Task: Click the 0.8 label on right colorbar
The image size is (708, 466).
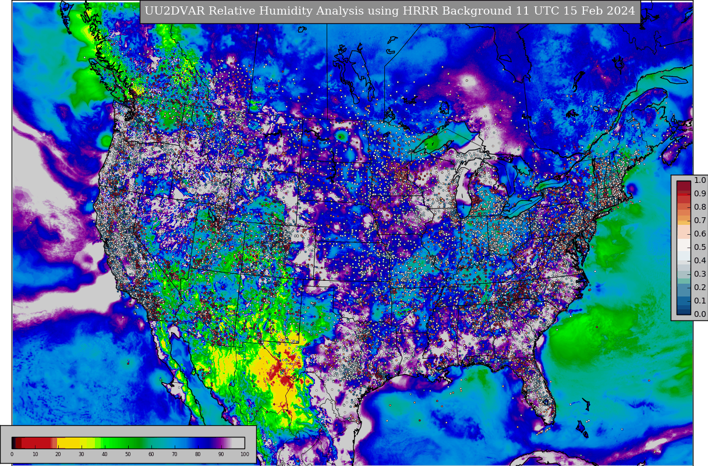Action: click(700, 207)
